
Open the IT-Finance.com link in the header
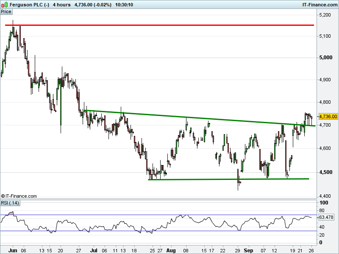320,5
